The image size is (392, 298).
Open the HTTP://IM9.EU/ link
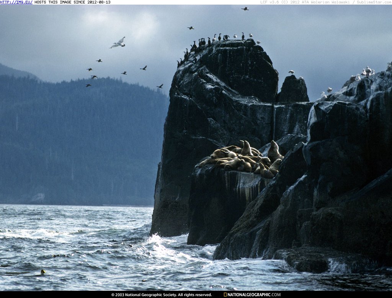(x=16, y=2)
